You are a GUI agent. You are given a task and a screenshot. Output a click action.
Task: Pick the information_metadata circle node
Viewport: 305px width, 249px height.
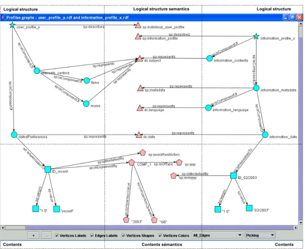pyautogui.click(x=256, y=88)
